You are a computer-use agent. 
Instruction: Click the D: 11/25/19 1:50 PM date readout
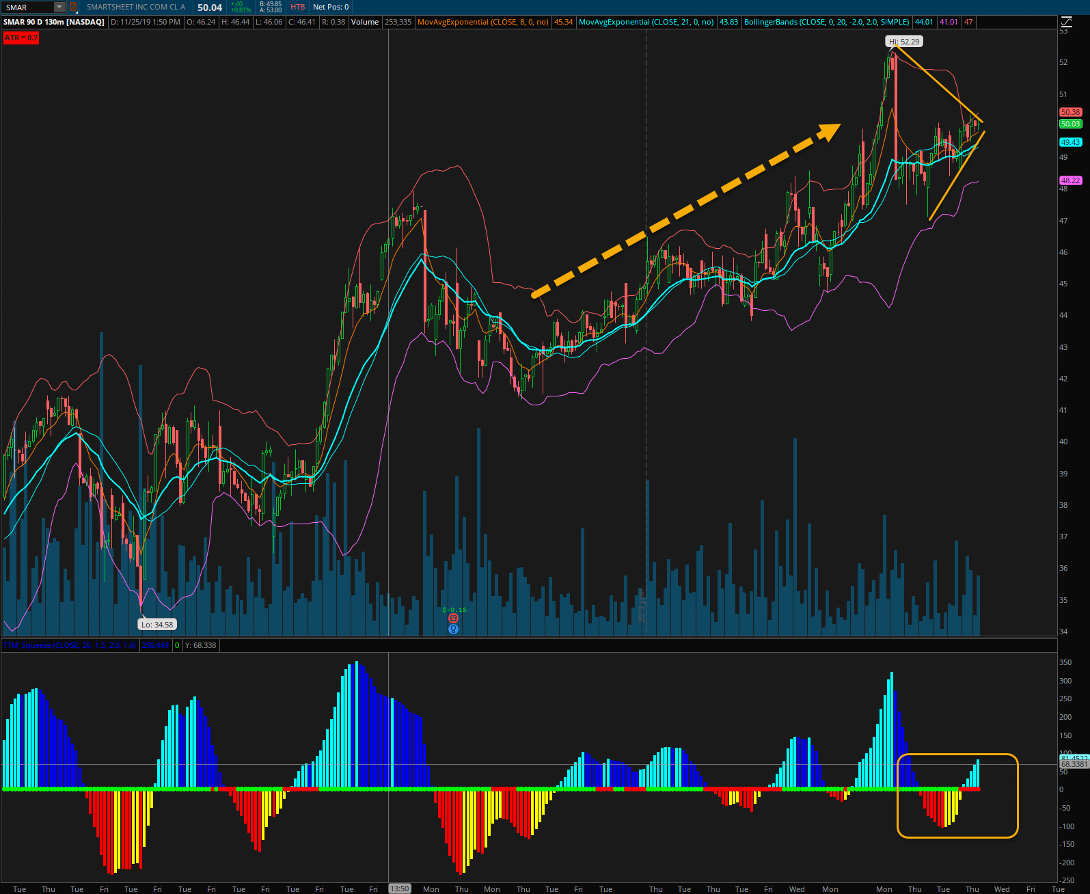[x=146, y=22]
